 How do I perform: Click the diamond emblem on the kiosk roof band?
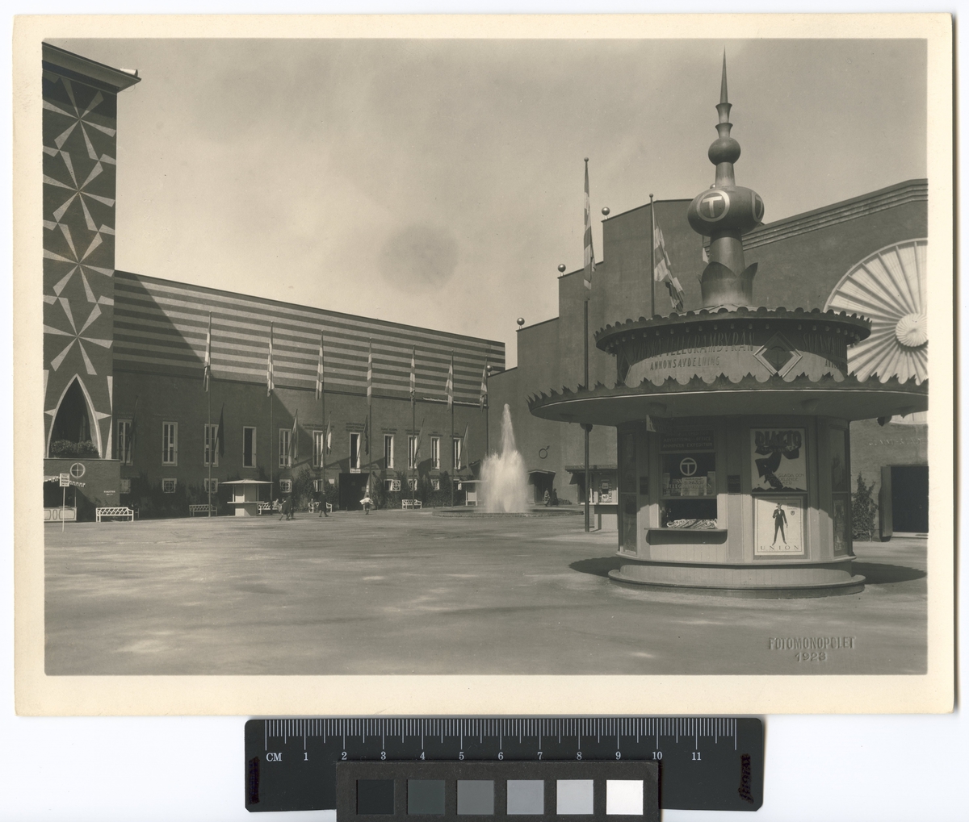778,355
